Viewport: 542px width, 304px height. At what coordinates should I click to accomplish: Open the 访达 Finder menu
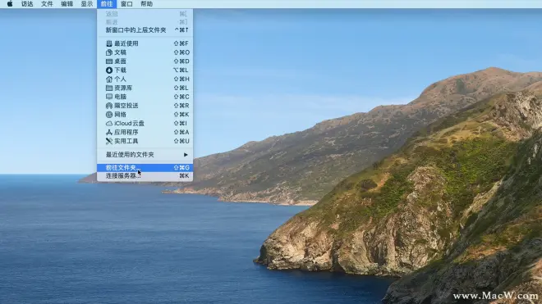27,4
